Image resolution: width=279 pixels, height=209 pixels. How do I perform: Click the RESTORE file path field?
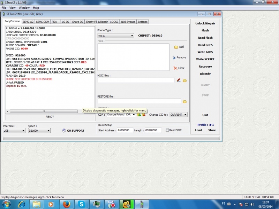click(139, 101)
